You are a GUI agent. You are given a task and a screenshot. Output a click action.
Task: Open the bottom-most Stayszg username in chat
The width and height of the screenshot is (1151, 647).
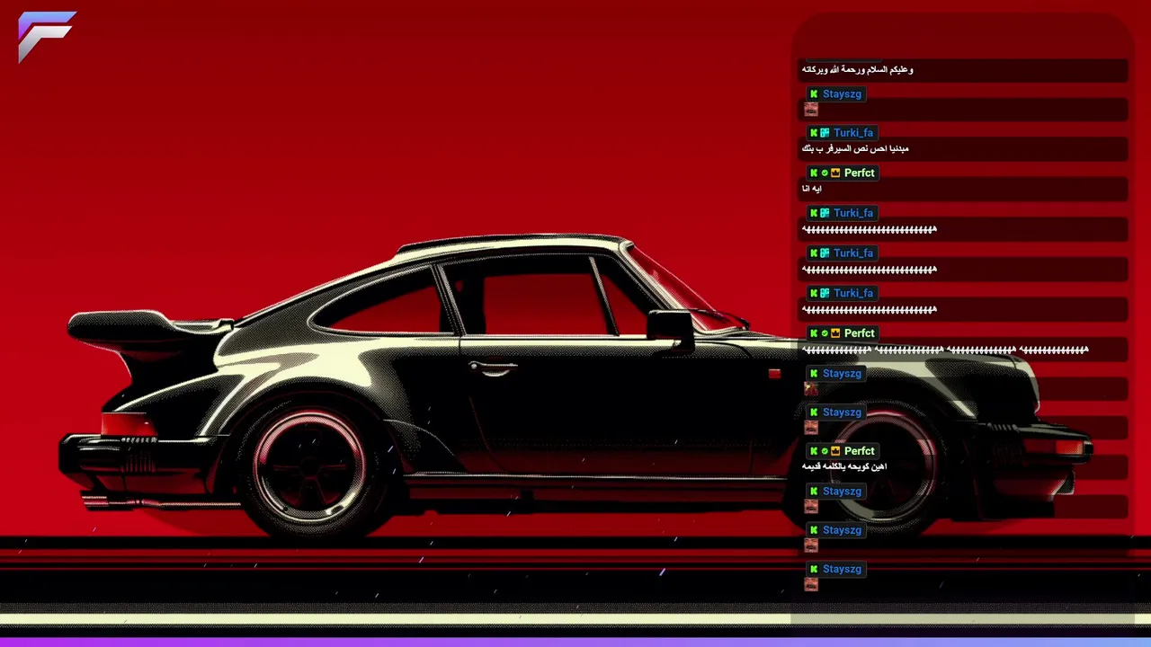click(x=842, y=569)
